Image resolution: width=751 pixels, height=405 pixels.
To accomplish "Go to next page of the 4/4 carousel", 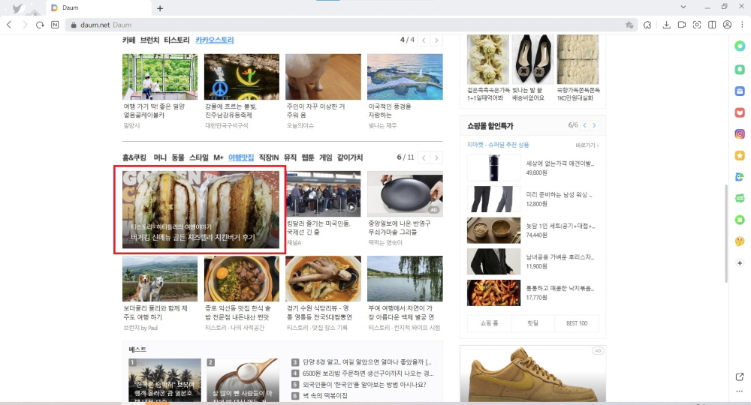I will 436,40.
